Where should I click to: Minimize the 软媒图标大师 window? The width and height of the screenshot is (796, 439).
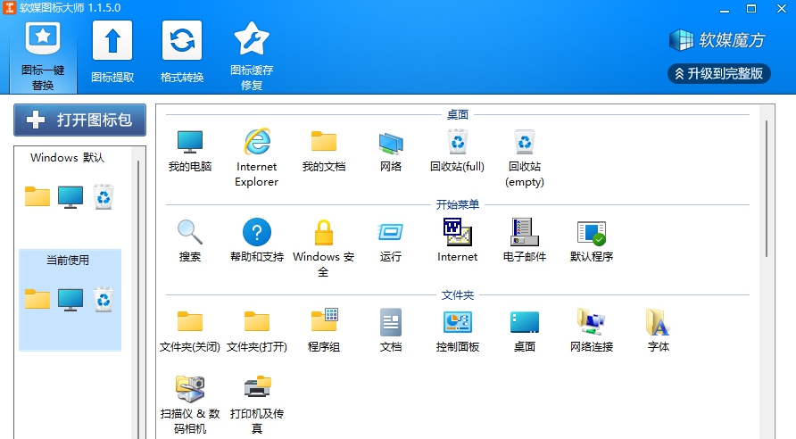coord(725,9)
